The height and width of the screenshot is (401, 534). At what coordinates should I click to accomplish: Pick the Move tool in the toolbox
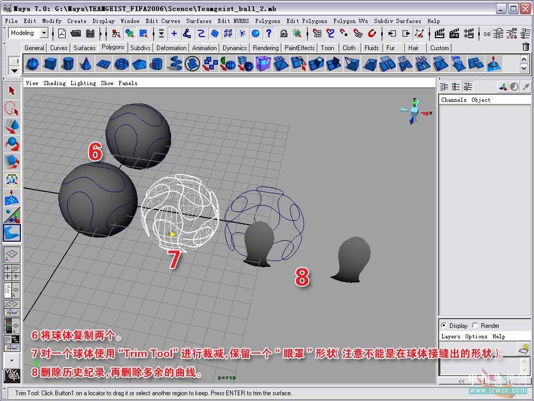[x=12, y=126]
